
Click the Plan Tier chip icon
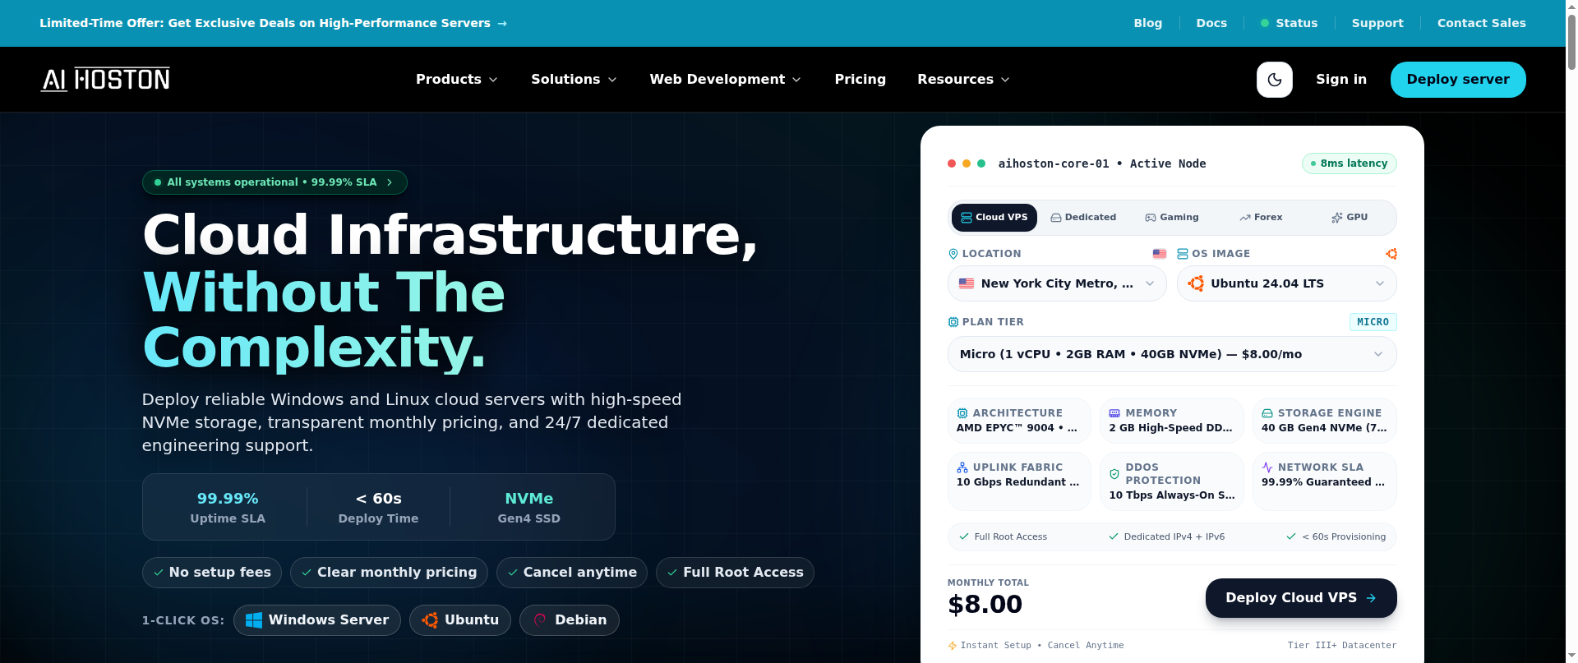953,322
